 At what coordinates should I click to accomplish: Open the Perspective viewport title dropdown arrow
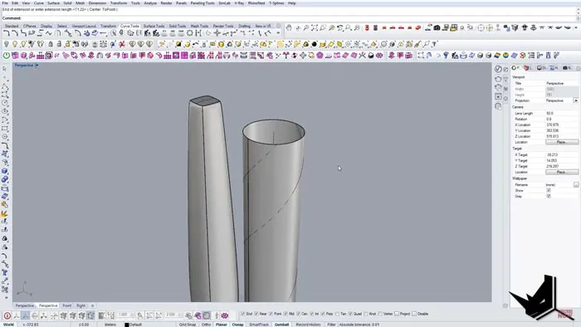(37, 66)
